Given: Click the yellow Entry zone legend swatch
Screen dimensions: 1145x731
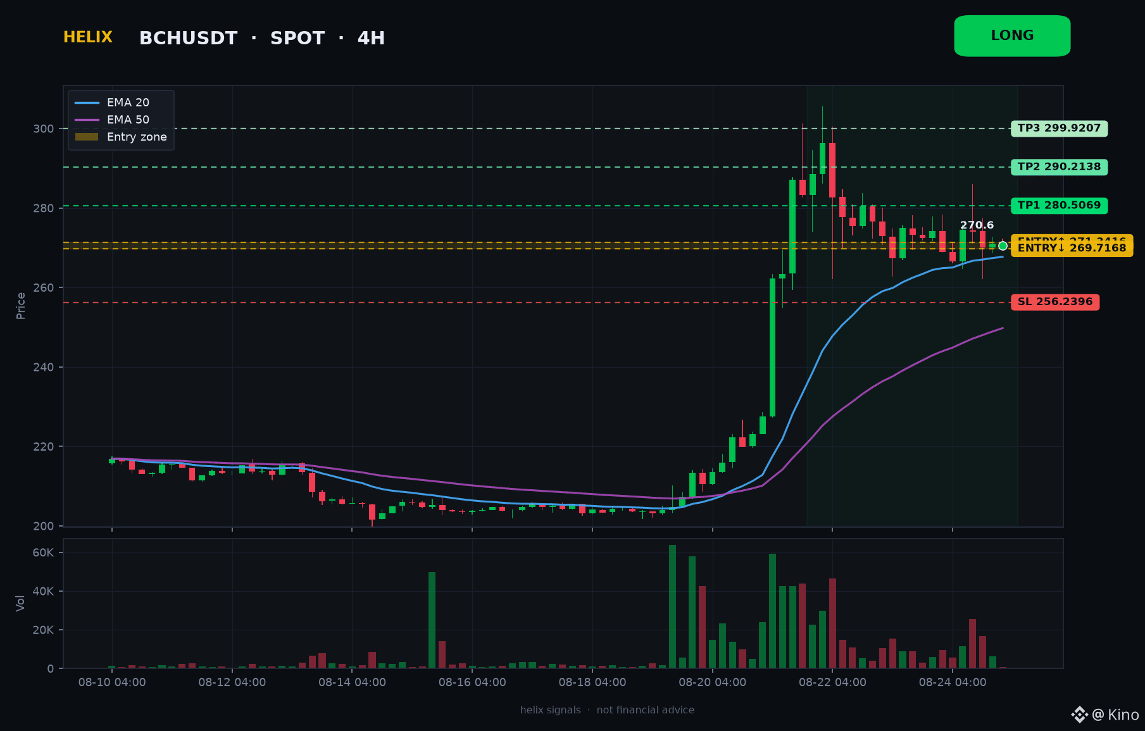Looking at the screenshot, I should [x=87, y=137].
